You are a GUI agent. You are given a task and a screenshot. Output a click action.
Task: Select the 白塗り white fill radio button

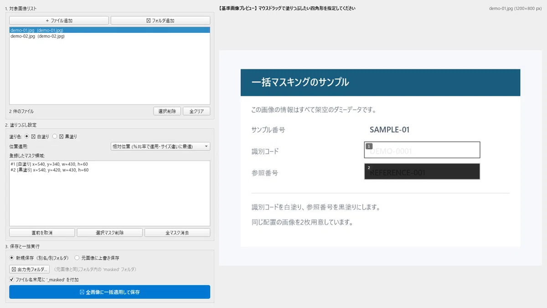[x=27, y=136]
